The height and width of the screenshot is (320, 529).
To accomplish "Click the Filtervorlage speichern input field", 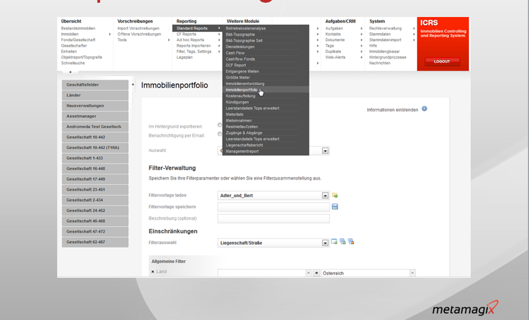I will point(273,207).
